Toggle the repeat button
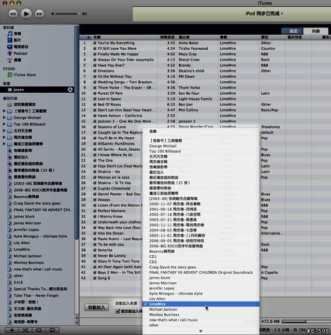The image size is (331, 335). pos(39,330)
